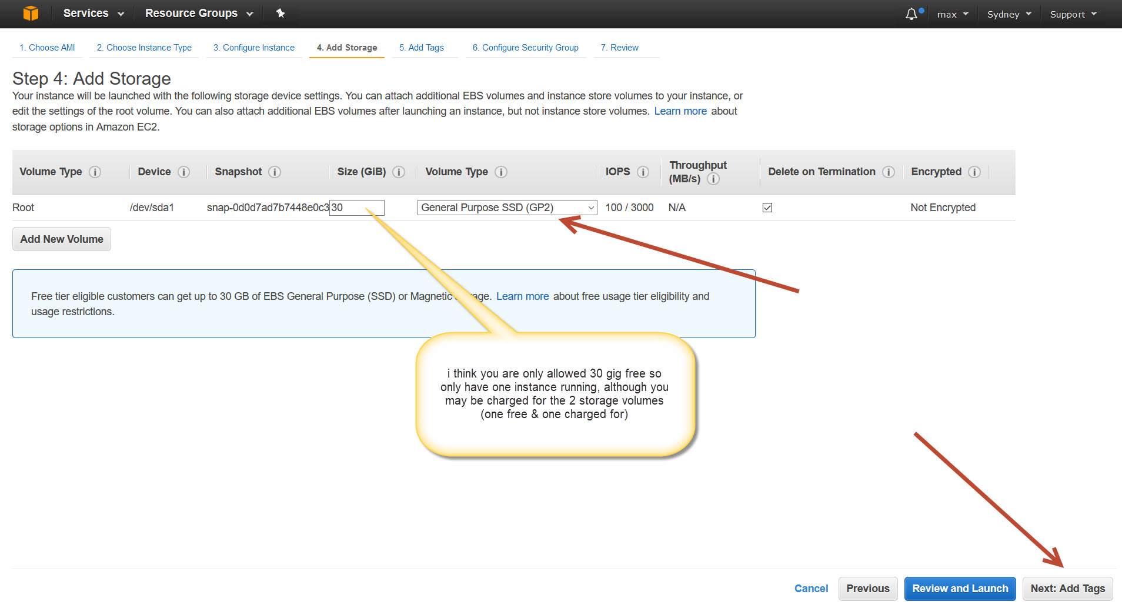Viewport: 1122px width, 608px height.
Task: Go to the Configure Security Group step tab
Action: [525, 48]
